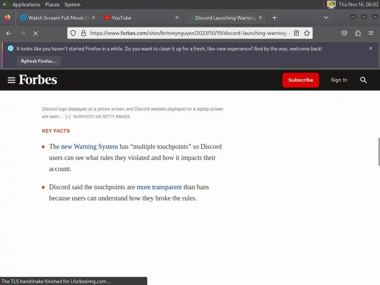The width and height of the screenshot is (380, 285).
Task: Click the address bar URL field
Action: 190,33
